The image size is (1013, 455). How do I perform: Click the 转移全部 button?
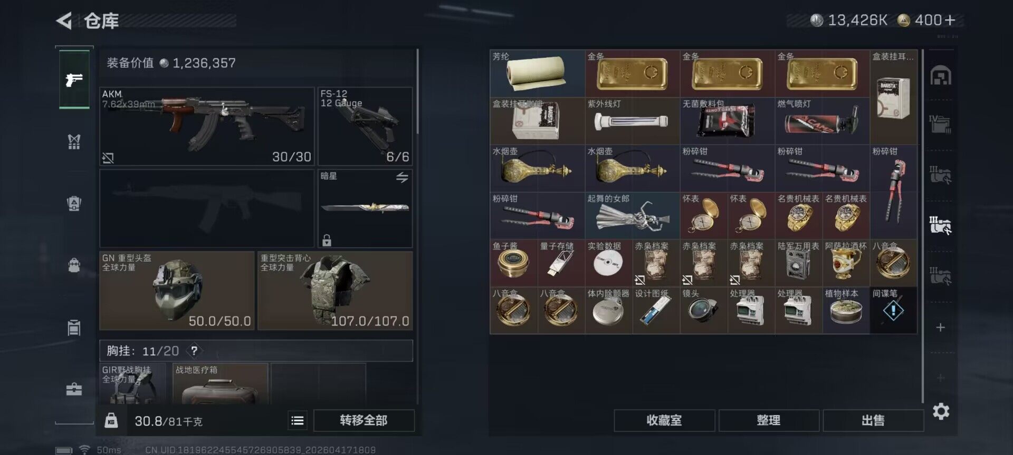pos(364,420)
